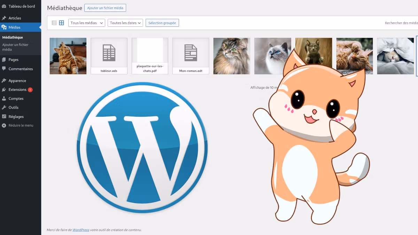Click the Extensions update count badge
418x235 pixels.
tap(30, 89)
